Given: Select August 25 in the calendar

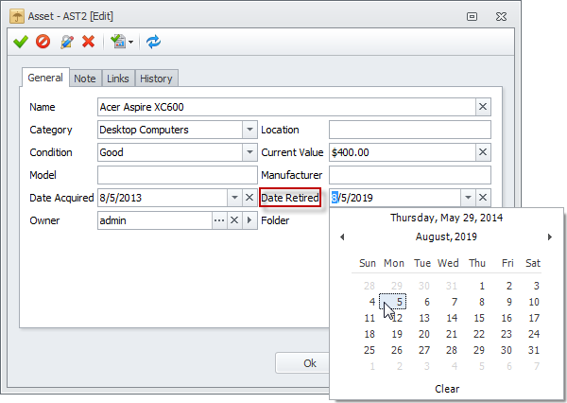Looking at the screenshot, I should tap(369, 350).
